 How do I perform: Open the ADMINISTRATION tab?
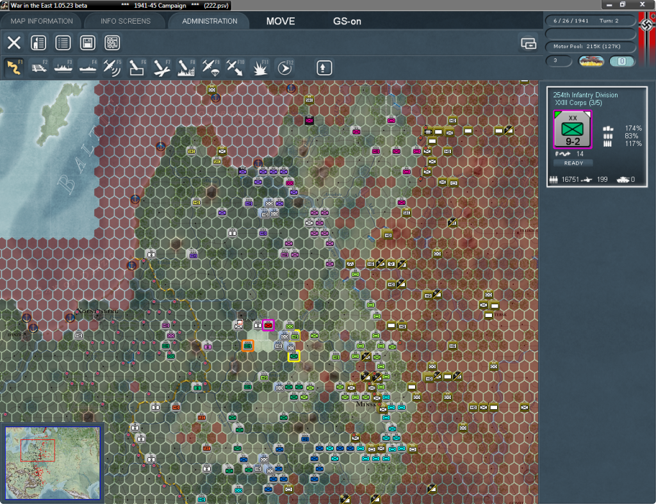[x=209, y=21]
